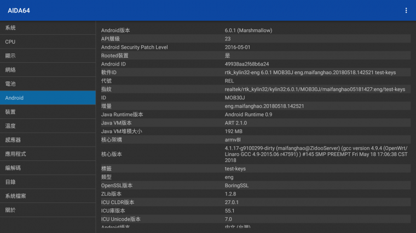Image resolution: width=416 pixels, height=233 pixels.
Task: Click the rtk_kylin32-eng build string value
Action: (x=310, y=73)
